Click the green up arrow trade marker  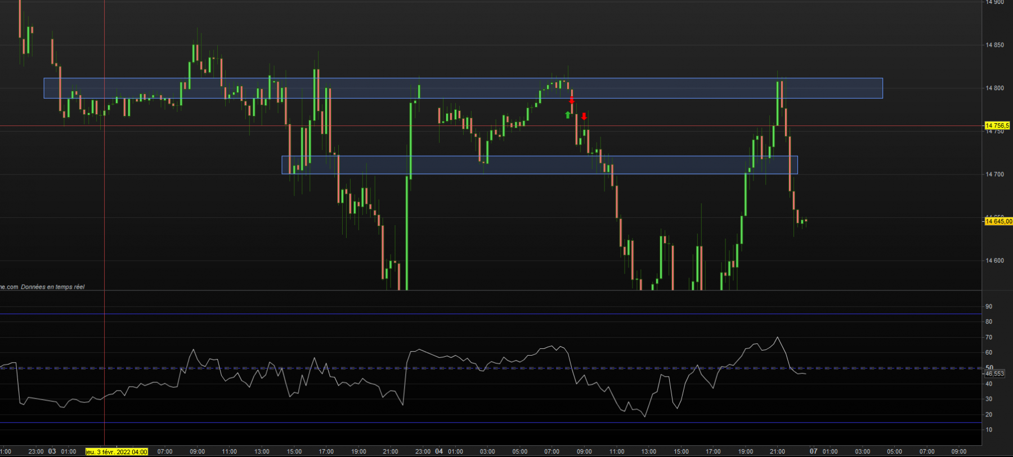coord(568,115)
